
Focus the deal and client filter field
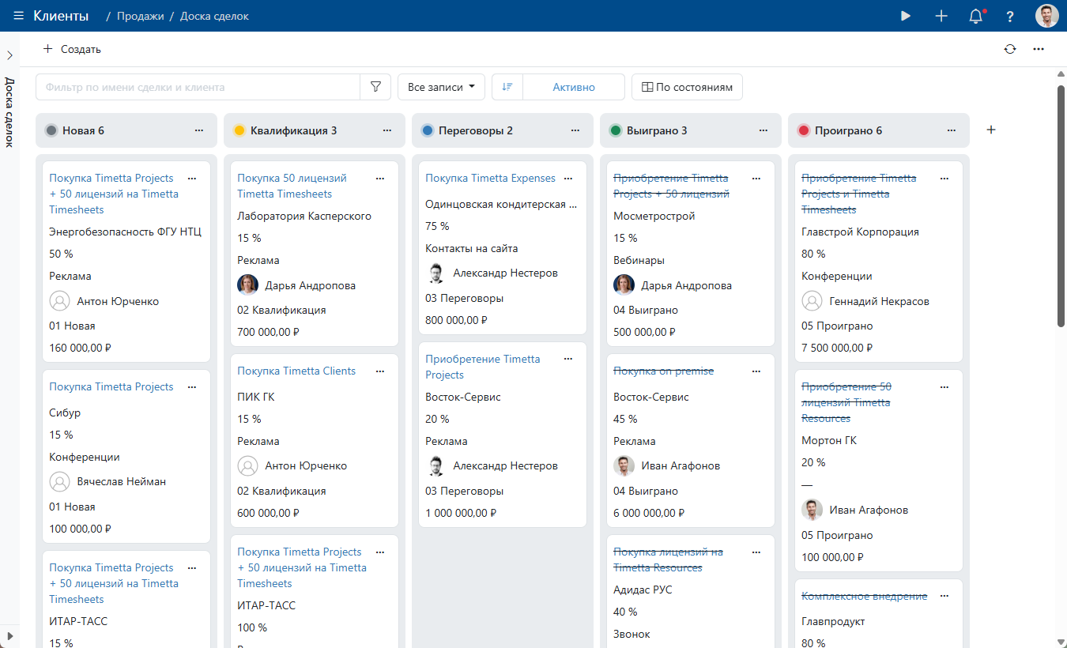coord(198,87)
